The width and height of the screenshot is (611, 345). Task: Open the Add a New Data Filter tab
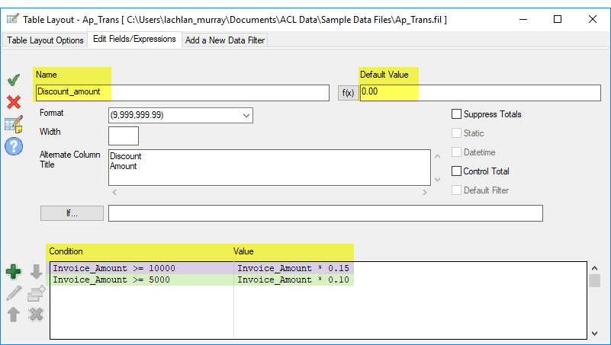tap(224, 40)
